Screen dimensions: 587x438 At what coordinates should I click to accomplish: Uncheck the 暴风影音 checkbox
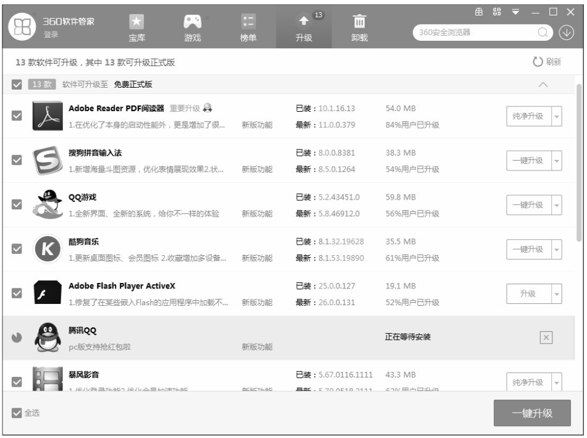(17, 382)
